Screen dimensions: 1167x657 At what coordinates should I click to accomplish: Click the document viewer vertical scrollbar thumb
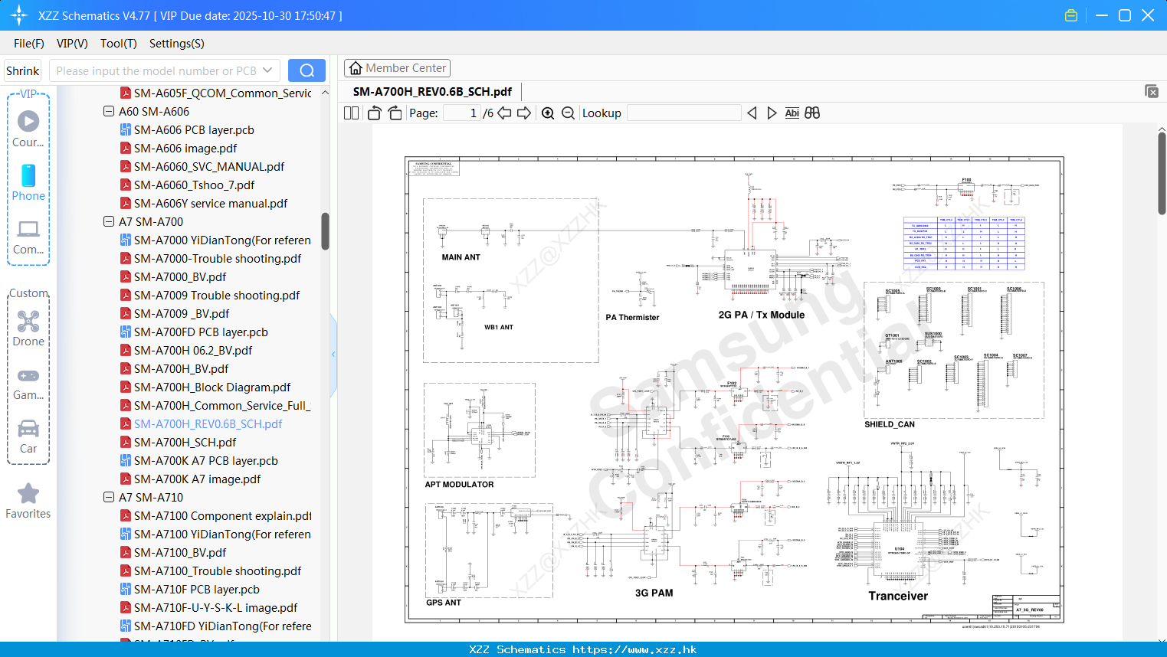coord(1162,174)
